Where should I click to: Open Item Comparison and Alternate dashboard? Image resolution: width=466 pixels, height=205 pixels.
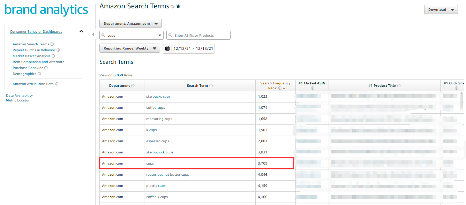click(x=38, y=62)
